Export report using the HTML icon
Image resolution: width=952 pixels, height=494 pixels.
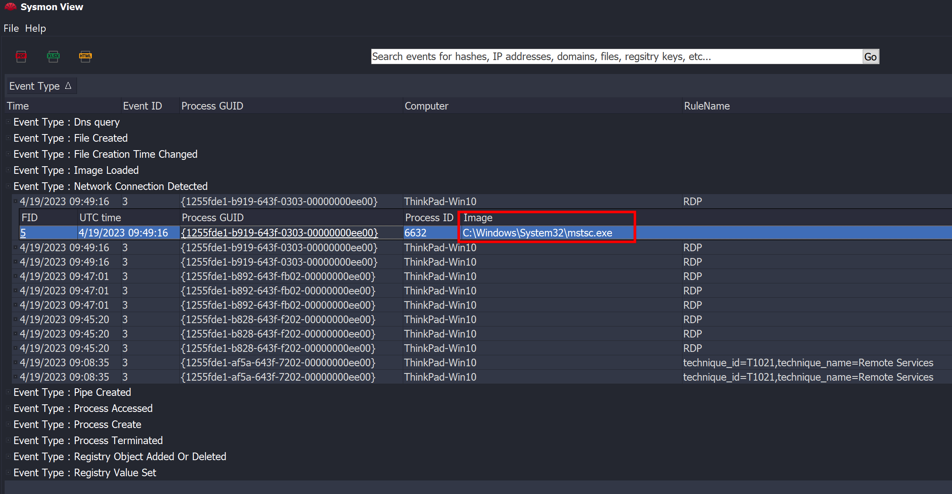(x=85, y=56)
